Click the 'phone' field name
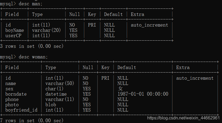The image size is (222, 123). tap(12, 99)
